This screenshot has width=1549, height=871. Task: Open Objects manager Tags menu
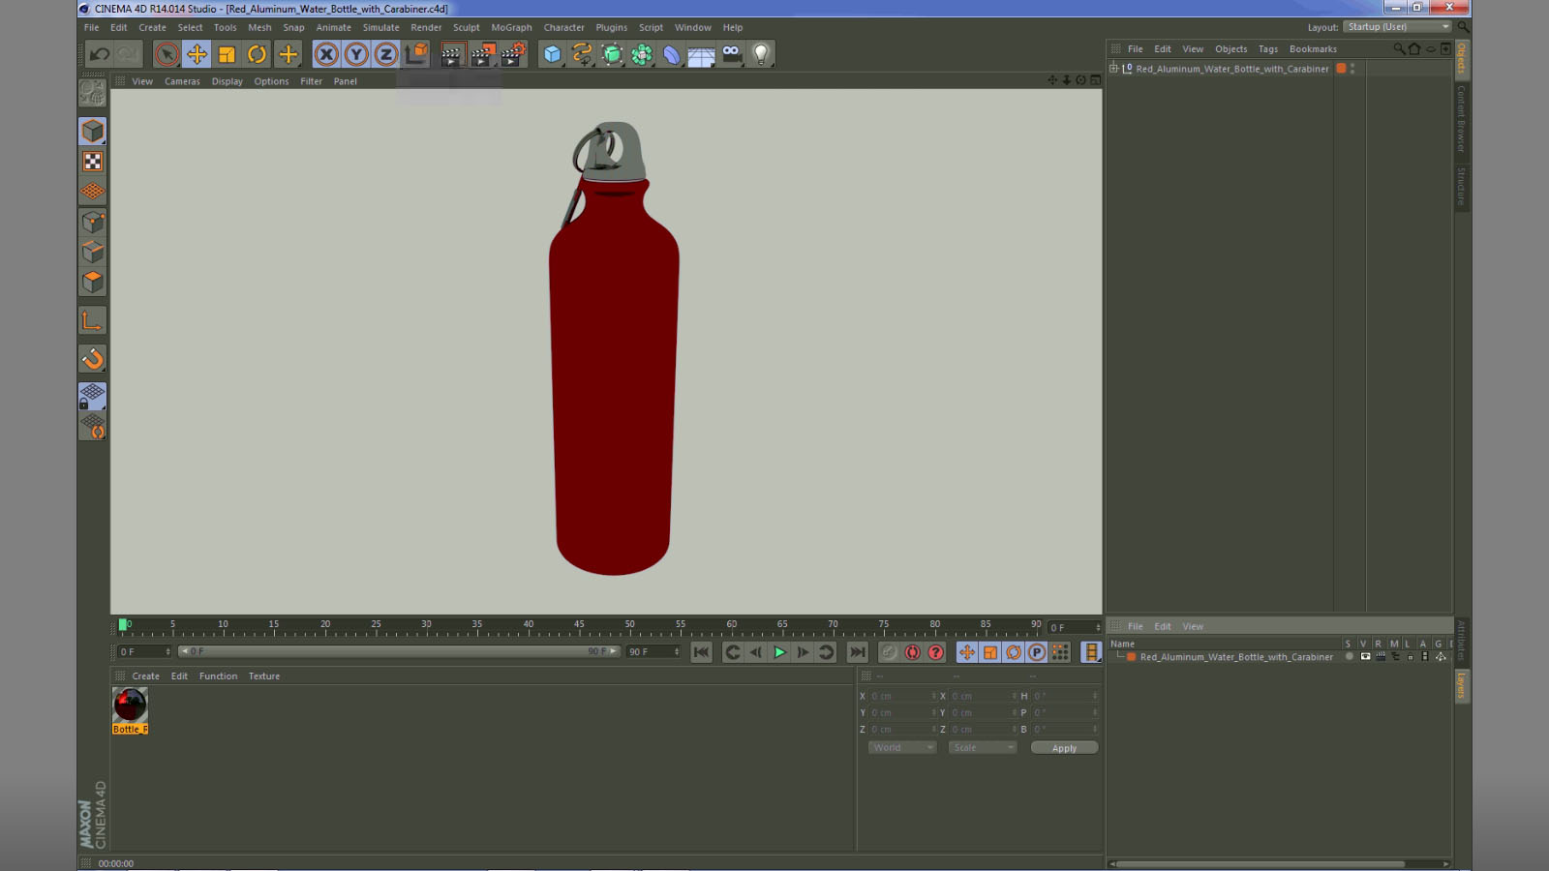pos(1268,48)
